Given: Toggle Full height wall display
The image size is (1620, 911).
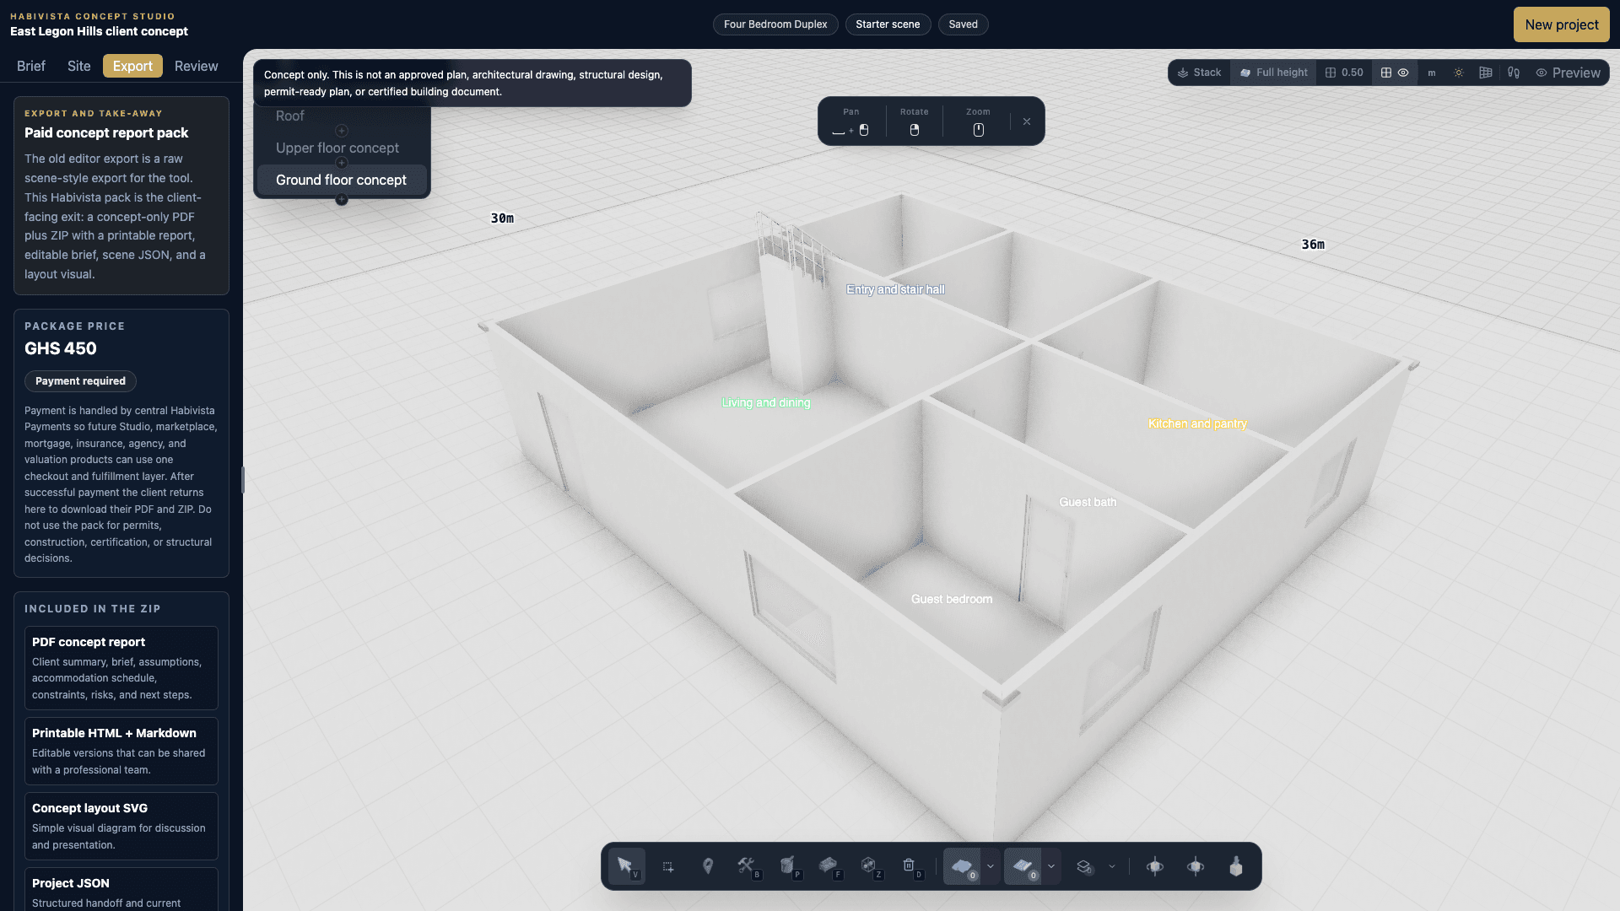Looking at the screenshot, I should (1273, 73).
